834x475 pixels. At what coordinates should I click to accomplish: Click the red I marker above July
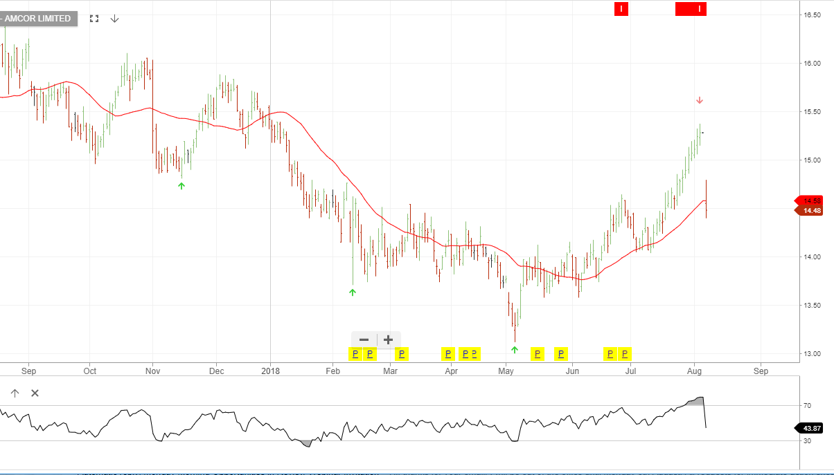pos(621,9)
